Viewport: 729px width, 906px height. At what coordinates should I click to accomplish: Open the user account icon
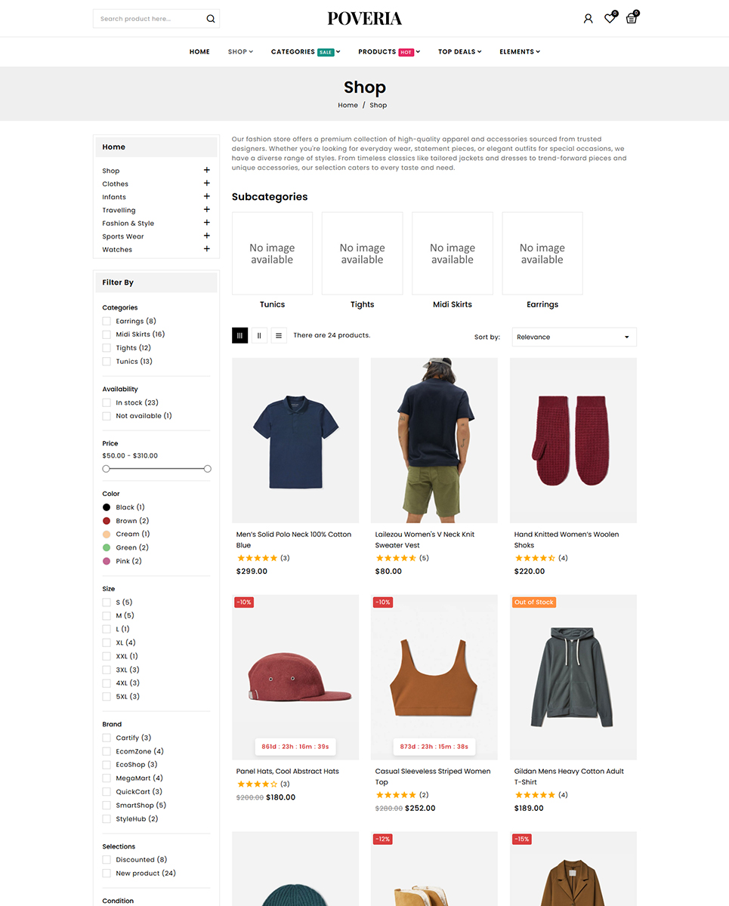588,19
